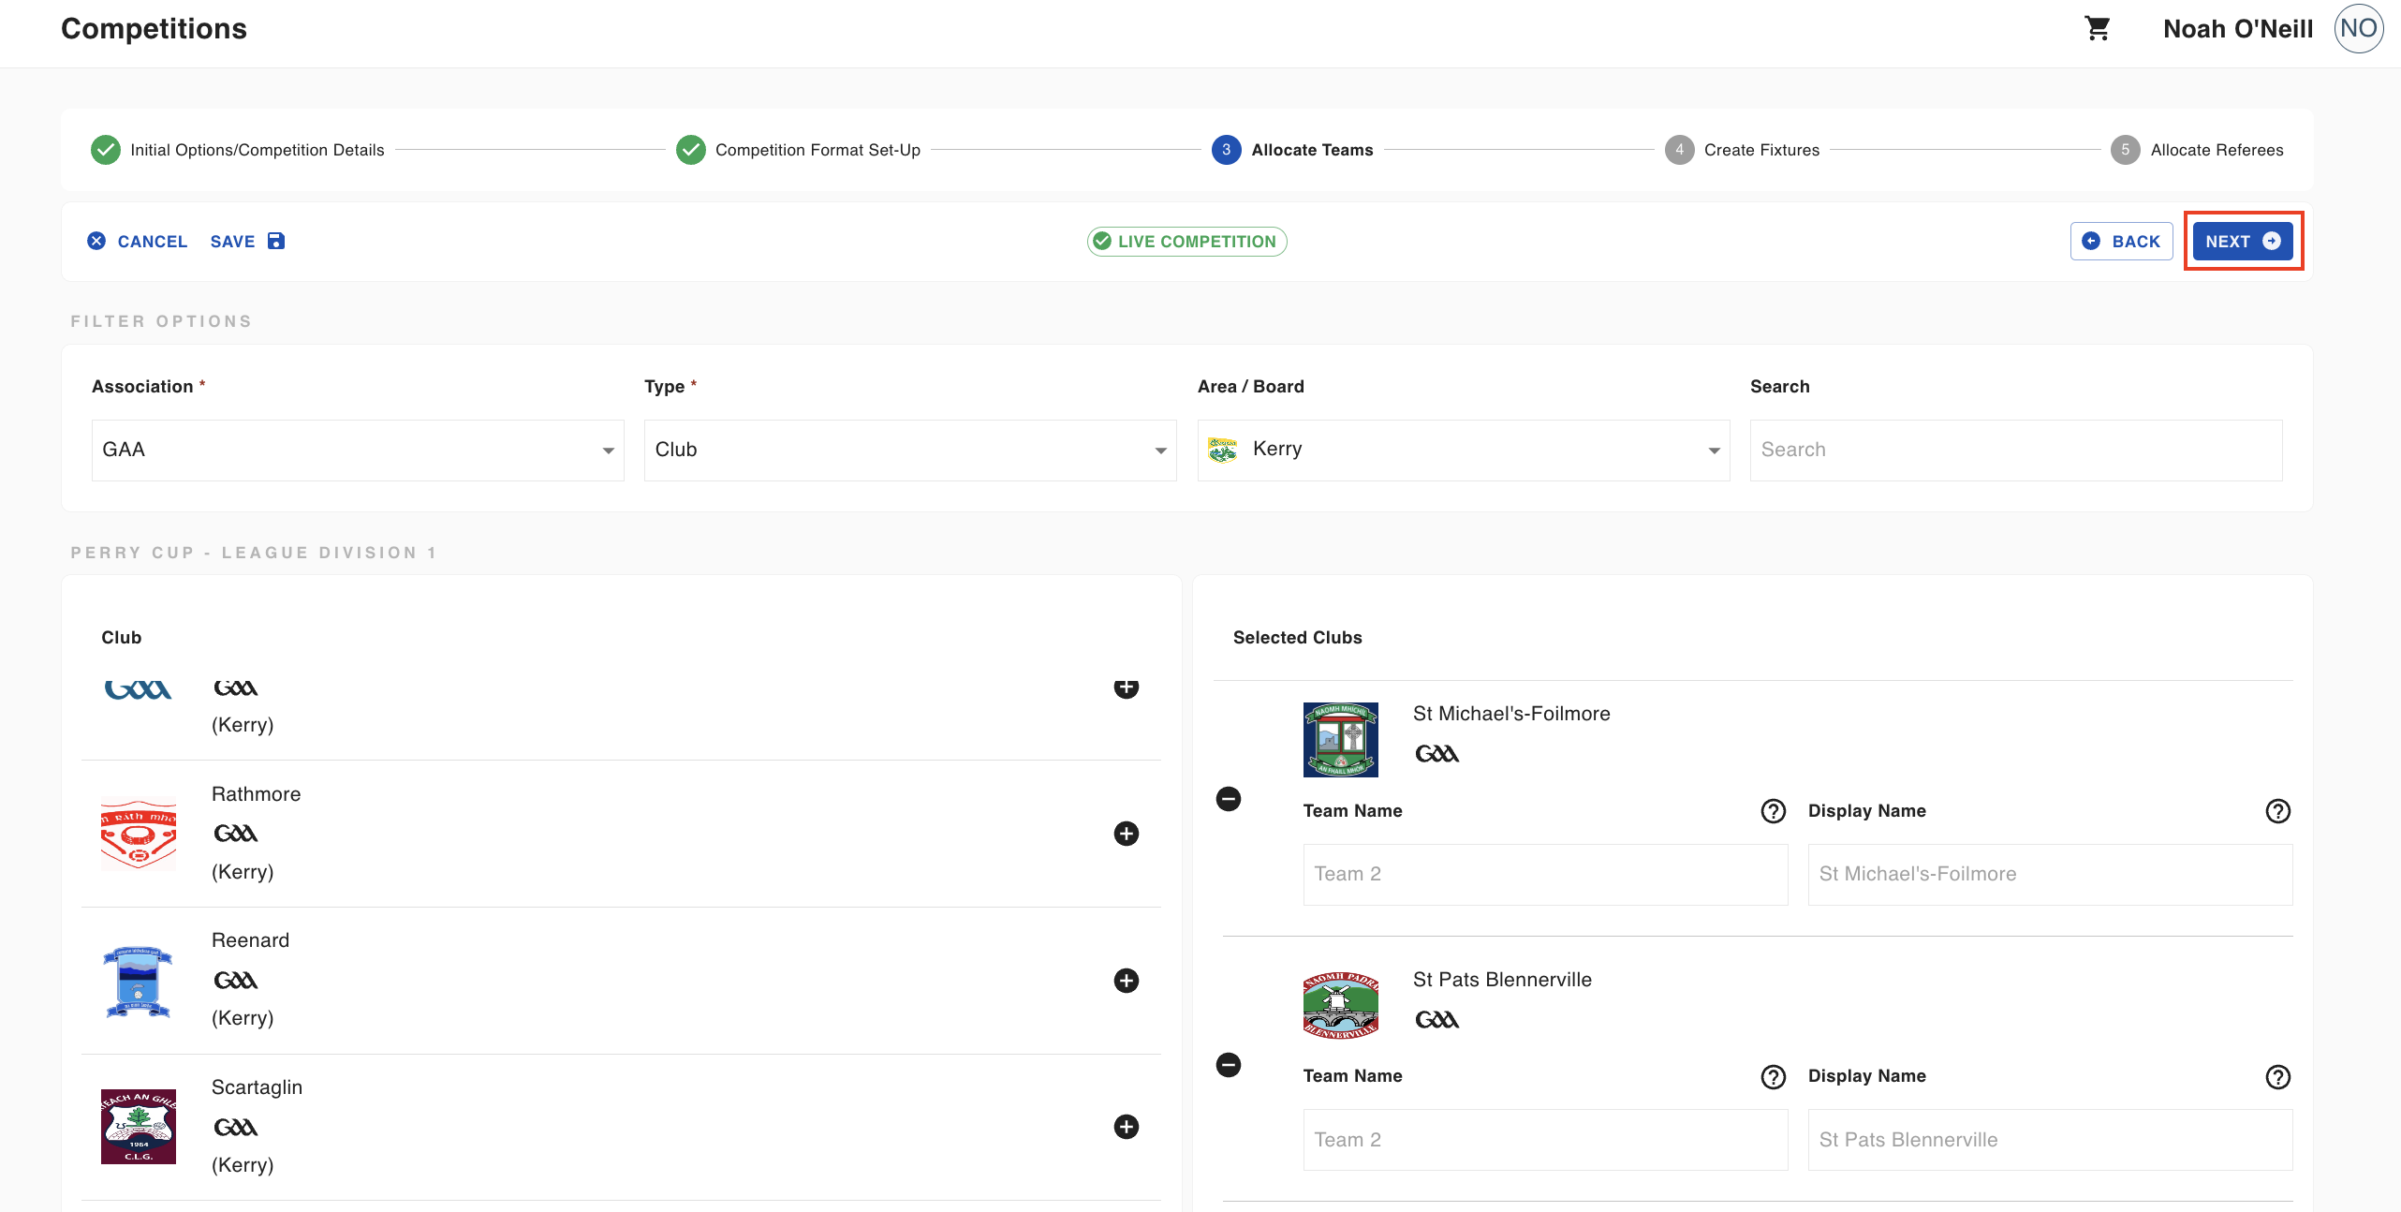Open Team Name help for St Michael's-Foilmore
Screen dimensions: 2401x1212
click(1774, 811)
